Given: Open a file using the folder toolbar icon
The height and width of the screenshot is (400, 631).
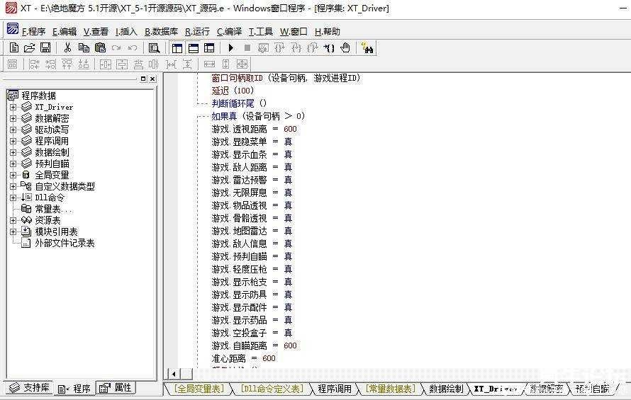Looking at the screenshot, I should [x=29, y=48].
